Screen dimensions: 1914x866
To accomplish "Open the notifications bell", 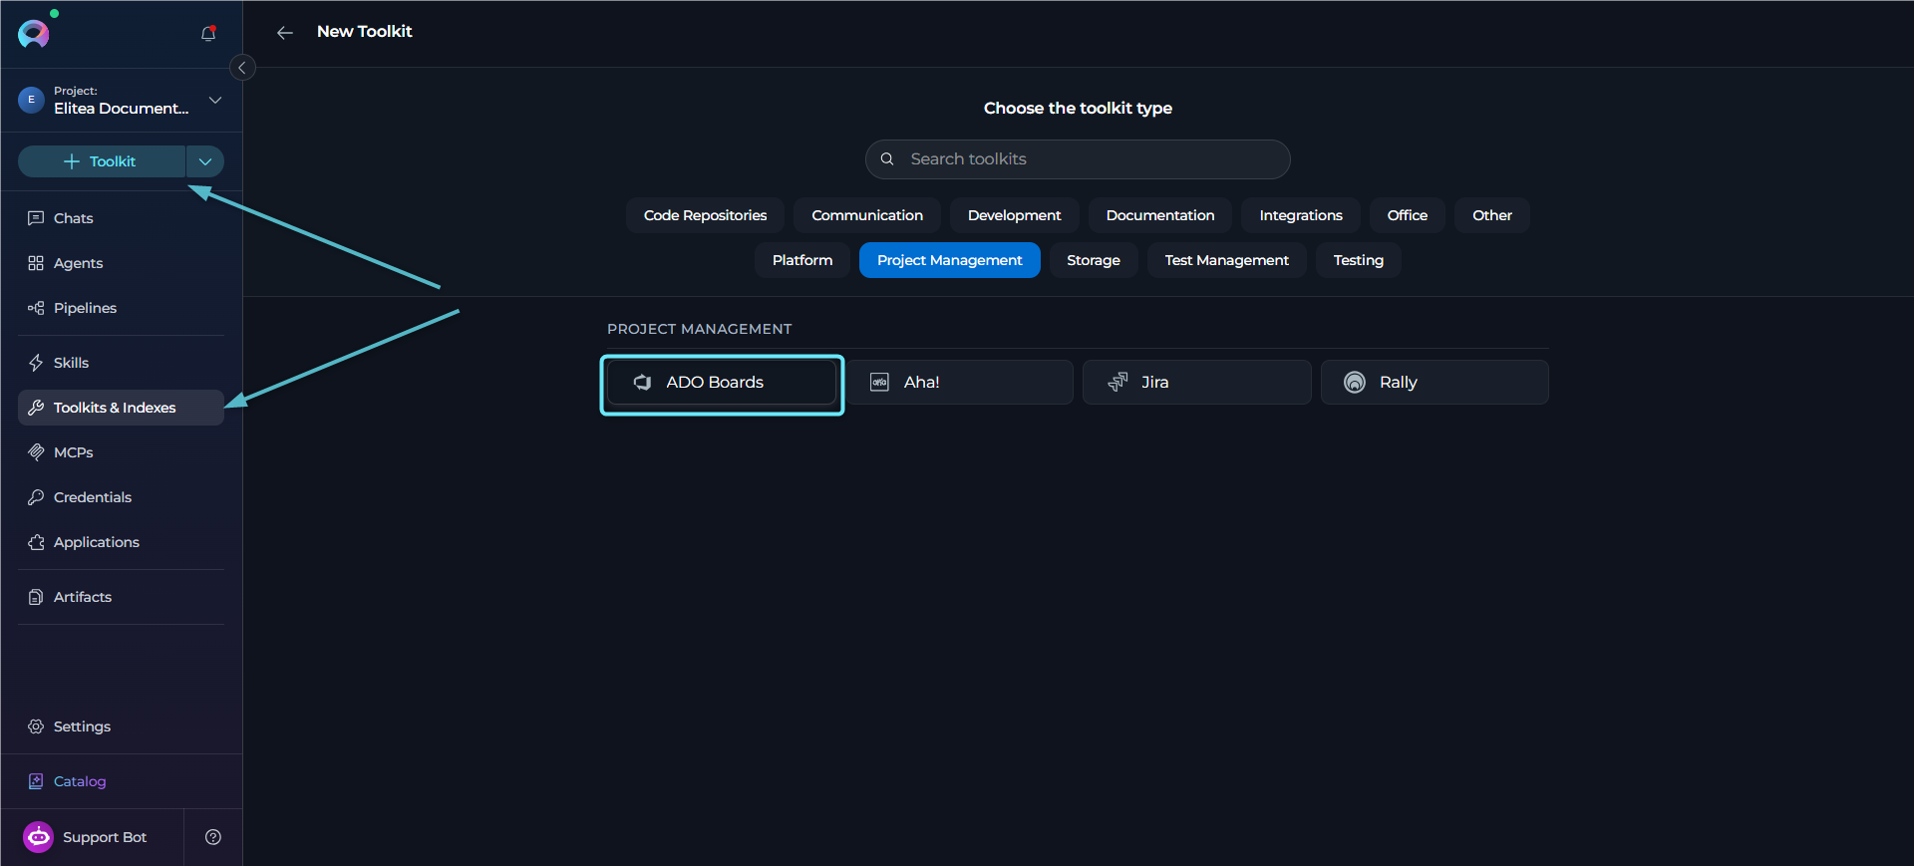I will click(x=208, y=34).
